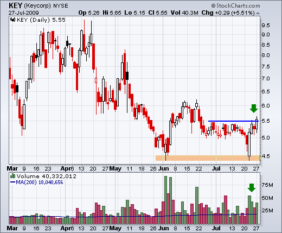The image size is (282, 233).
Task: Click the May label under the price chart
Action: pos(116,169)
